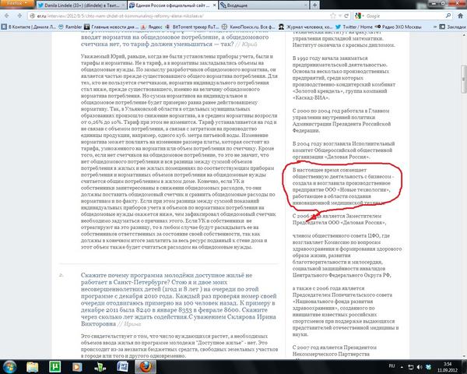Open the Action Center flag tray icon
The image size is (467, 374).
(410, 367)
